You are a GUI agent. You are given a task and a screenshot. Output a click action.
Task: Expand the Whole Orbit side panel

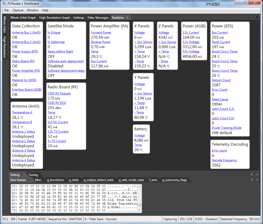(5, 25)
